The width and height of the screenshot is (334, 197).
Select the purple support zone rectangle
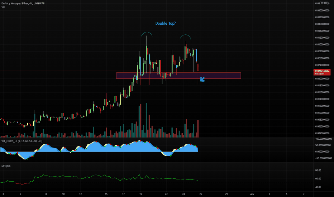pyautogui.click(x=178, y=76)
